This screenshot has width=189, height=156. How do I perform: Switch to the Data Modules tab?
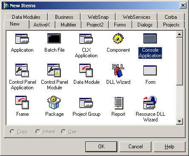26,17
